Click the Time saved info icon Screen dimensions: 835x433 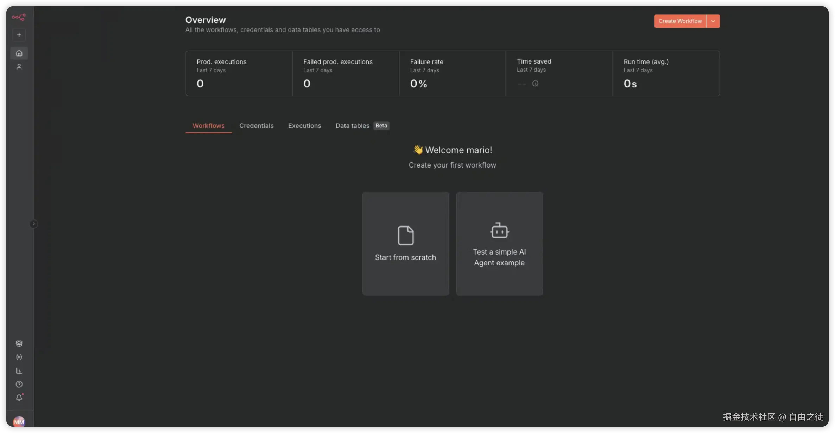click(535, 84)
